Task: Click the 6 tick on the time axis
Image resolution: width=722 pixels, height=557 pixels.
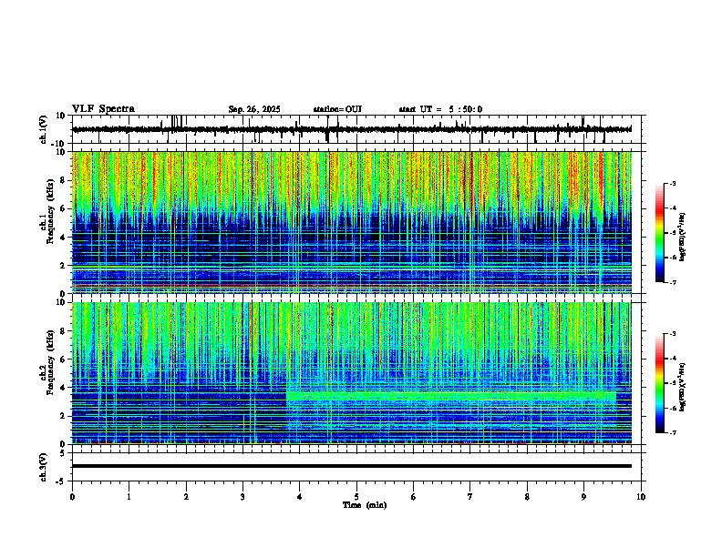Action: point(414,497)
